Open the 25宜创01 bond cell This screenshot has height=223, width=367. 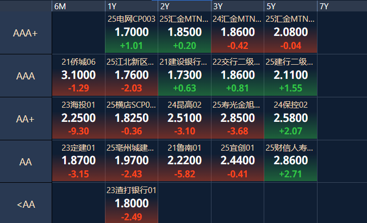point(238,161)
